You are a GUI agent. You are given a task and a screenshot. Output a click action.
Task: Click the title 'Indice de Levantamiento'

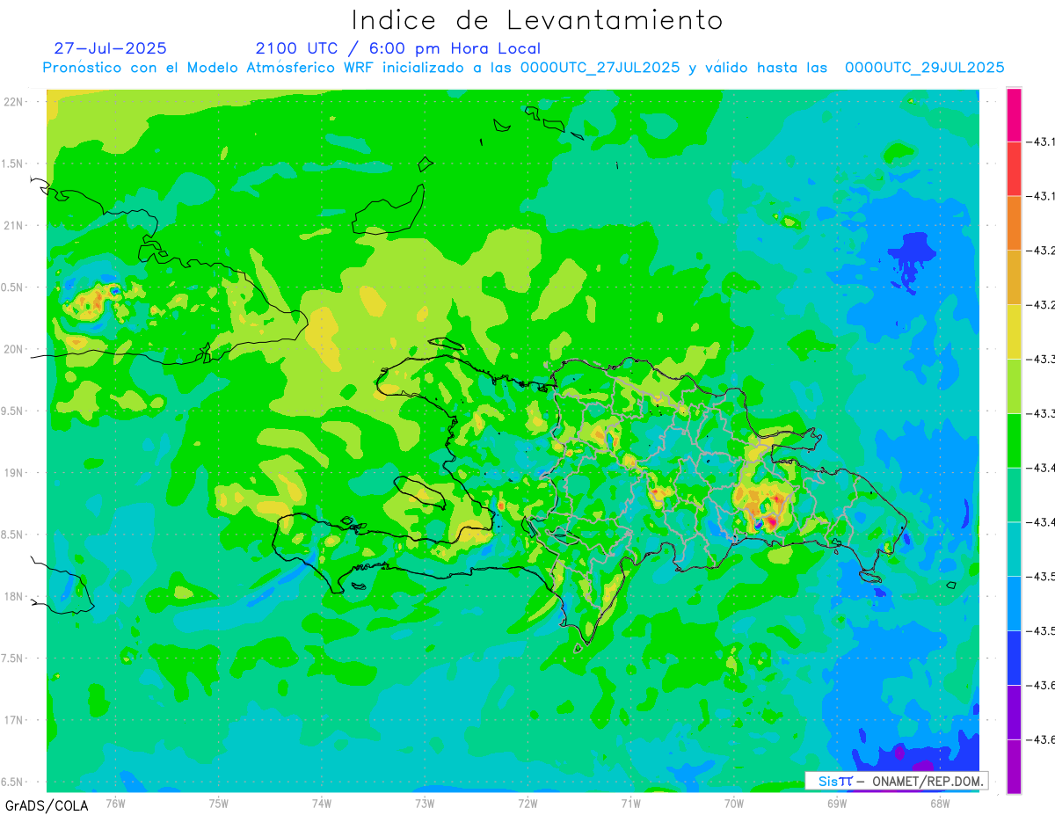(537, 19)
